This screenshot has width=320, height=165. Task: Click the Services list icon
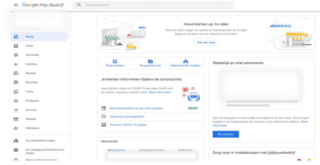[16, 110]
